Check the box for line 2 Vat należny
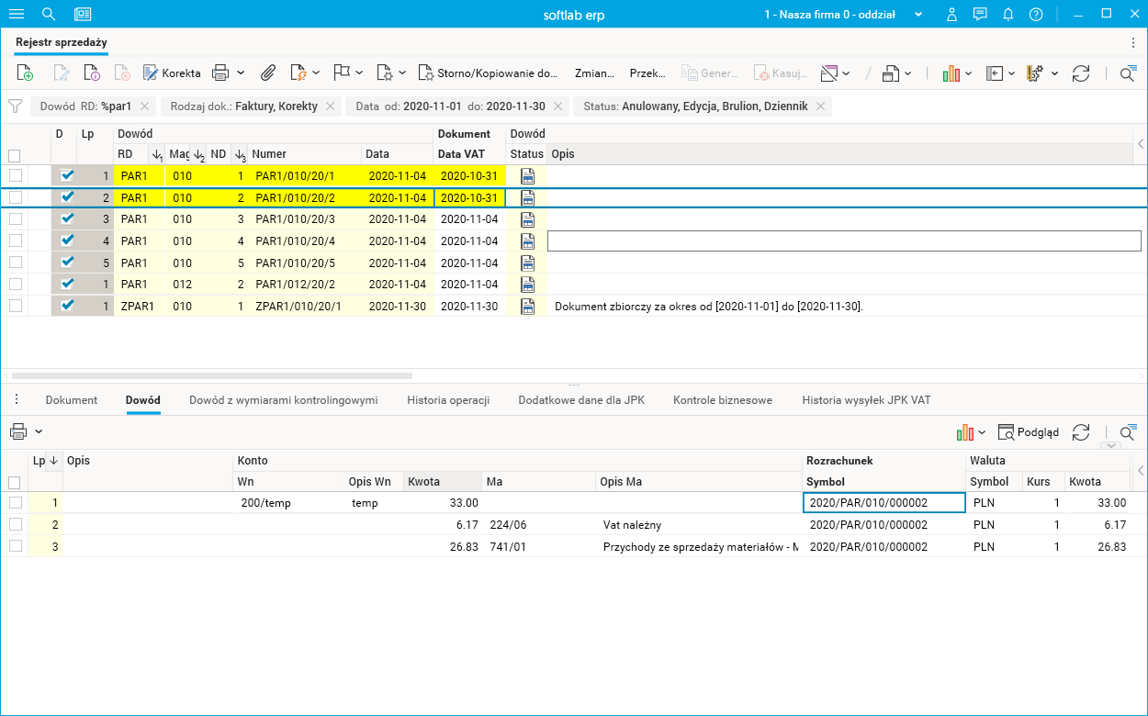 [x=15, y=525]
